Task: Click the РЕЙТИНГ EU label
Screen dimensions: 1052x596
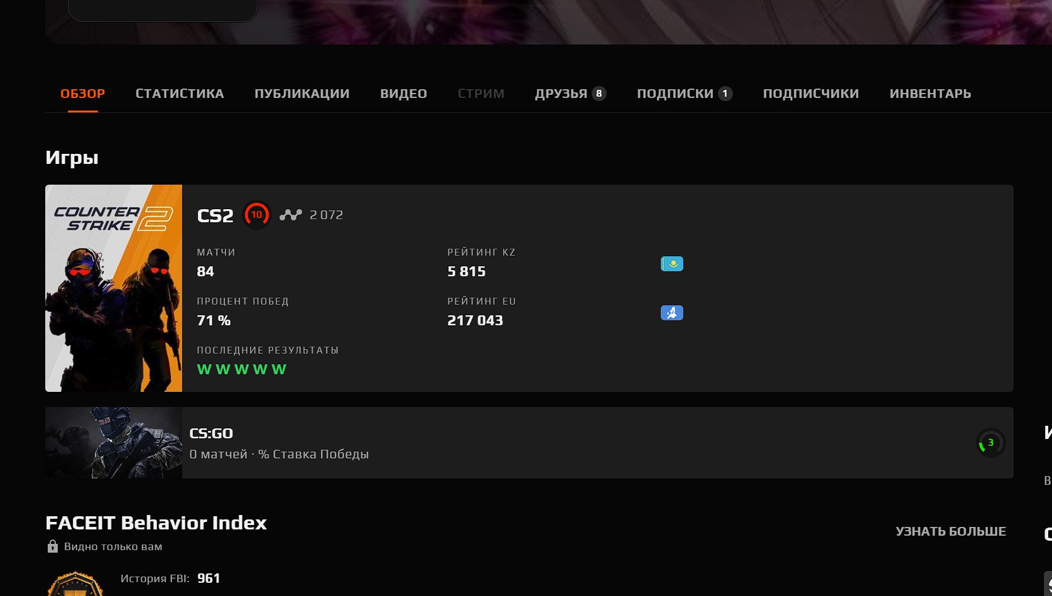Action: pyautogui.click(x=482, y=301)
